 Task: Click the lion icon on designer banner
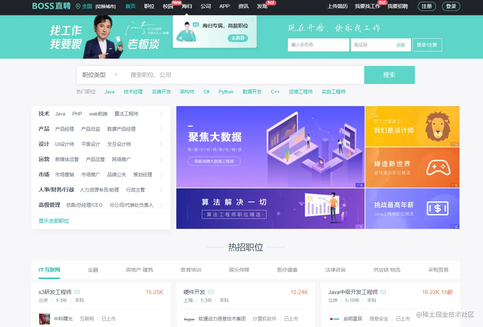438,126
